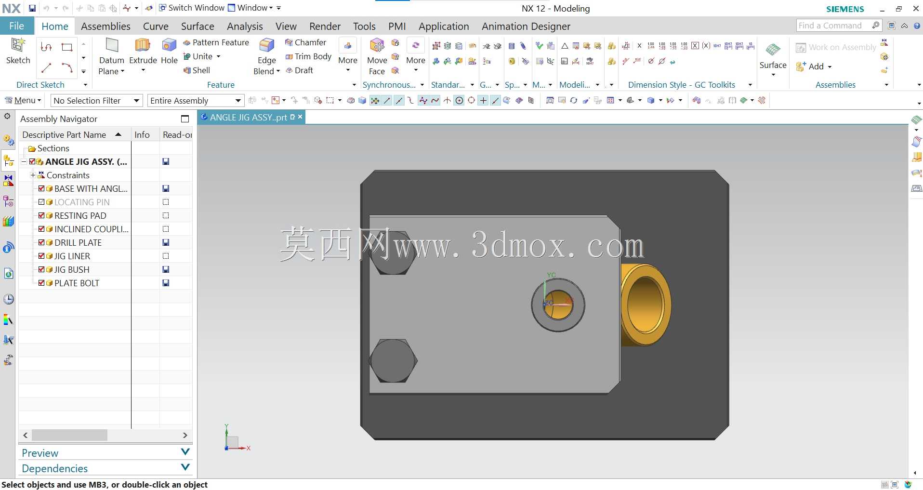
Task: Collapse the ANGLE JIG ASSY tree node
Action: (x=24, y=161)
